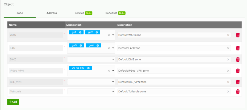
Task: Remove ge4 from LAN member list
Action: (98, 45)
